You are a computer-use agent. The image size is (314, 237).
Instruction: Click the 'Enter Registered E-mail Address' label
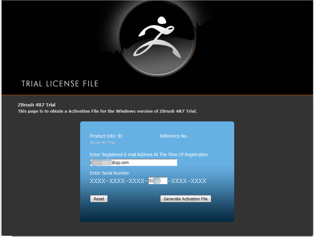pyautogui.click(x=149, y=155)
